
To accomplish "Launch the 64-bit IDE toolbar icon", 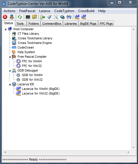I will pyautogui.click(x=77, y=17).
